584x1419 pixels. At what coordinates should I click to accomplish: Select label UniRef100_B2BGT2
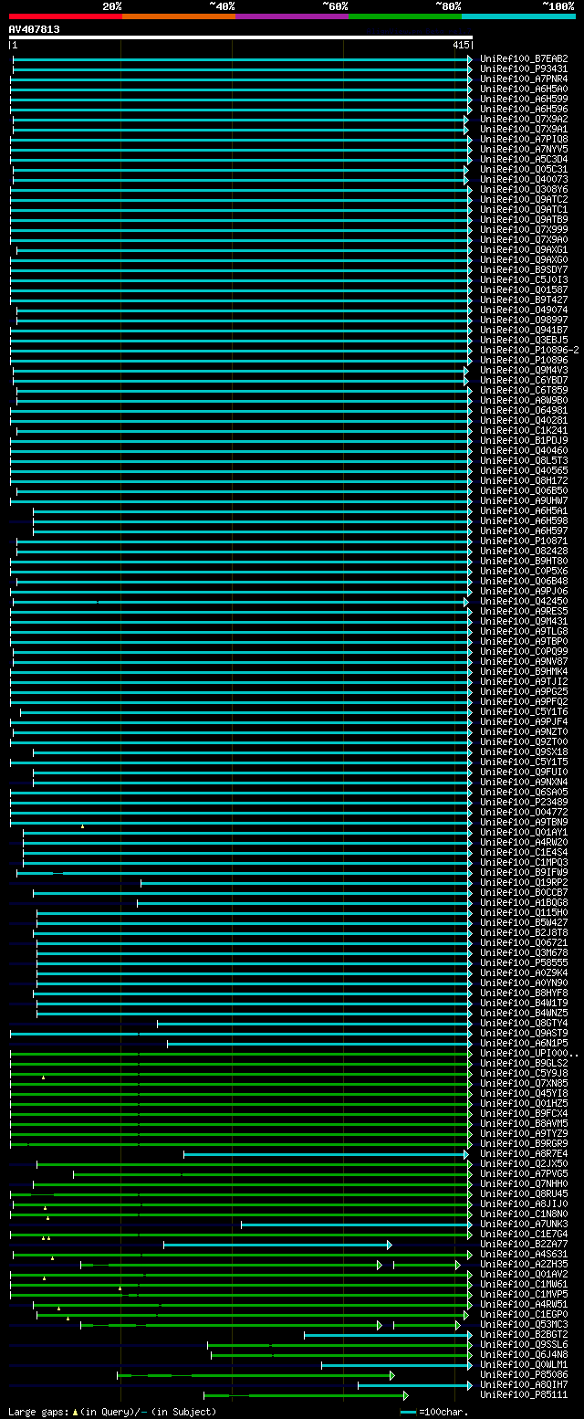(524, 1334)
